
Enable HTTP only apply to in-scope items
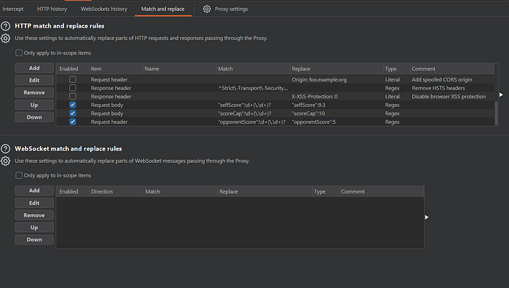(19, 52)
